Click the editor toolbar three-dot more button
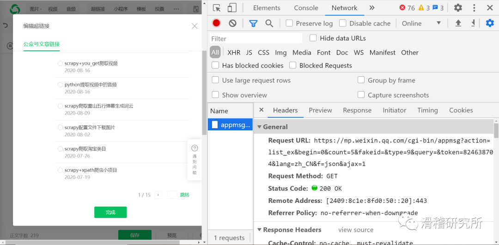This screenshot has height=245, width=499. click(176, 9)
